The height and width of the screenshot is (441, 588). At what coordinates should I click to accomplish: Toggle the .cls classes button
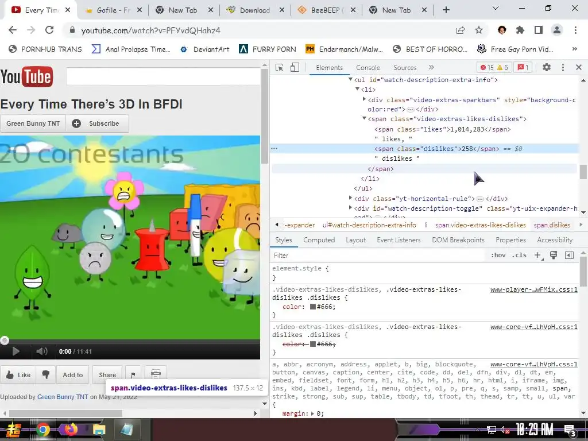click(519, 256)
